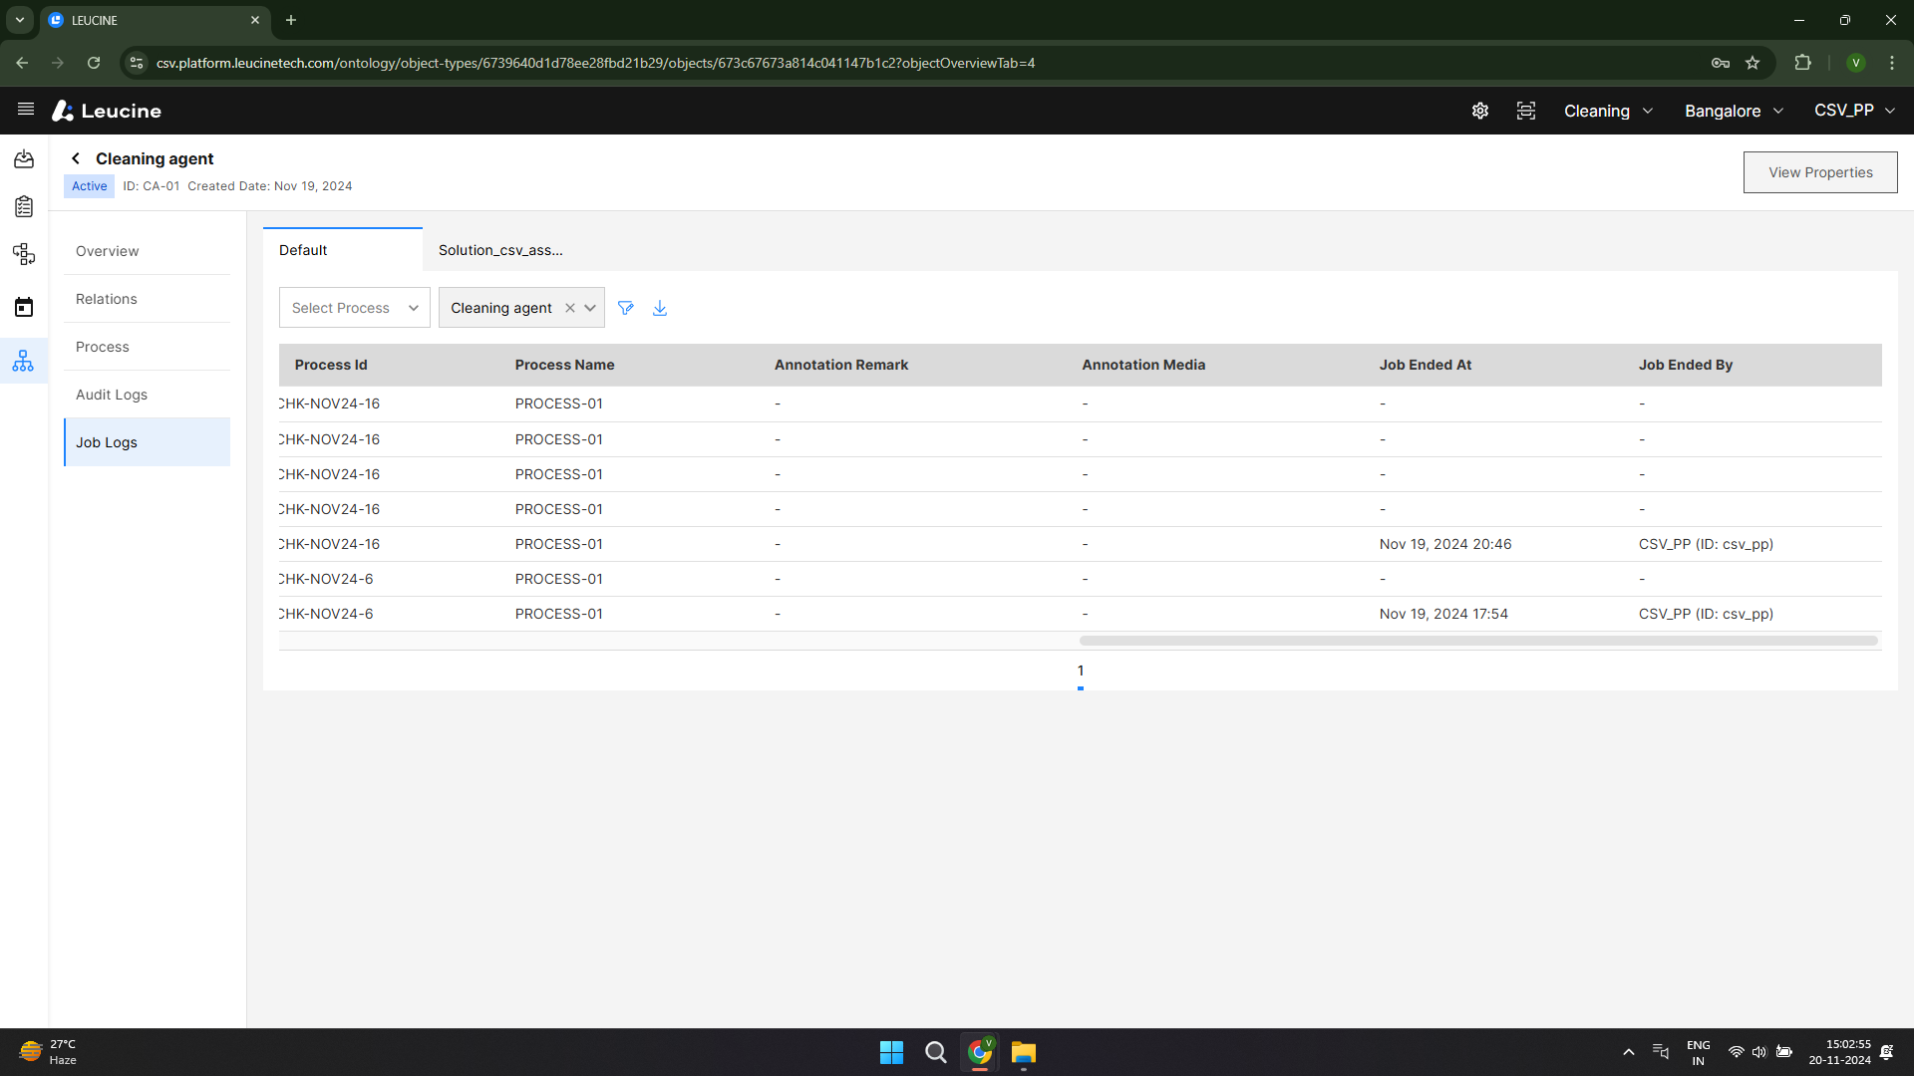Open the Relations section
1914x1076 pixels.
(147, 299)
